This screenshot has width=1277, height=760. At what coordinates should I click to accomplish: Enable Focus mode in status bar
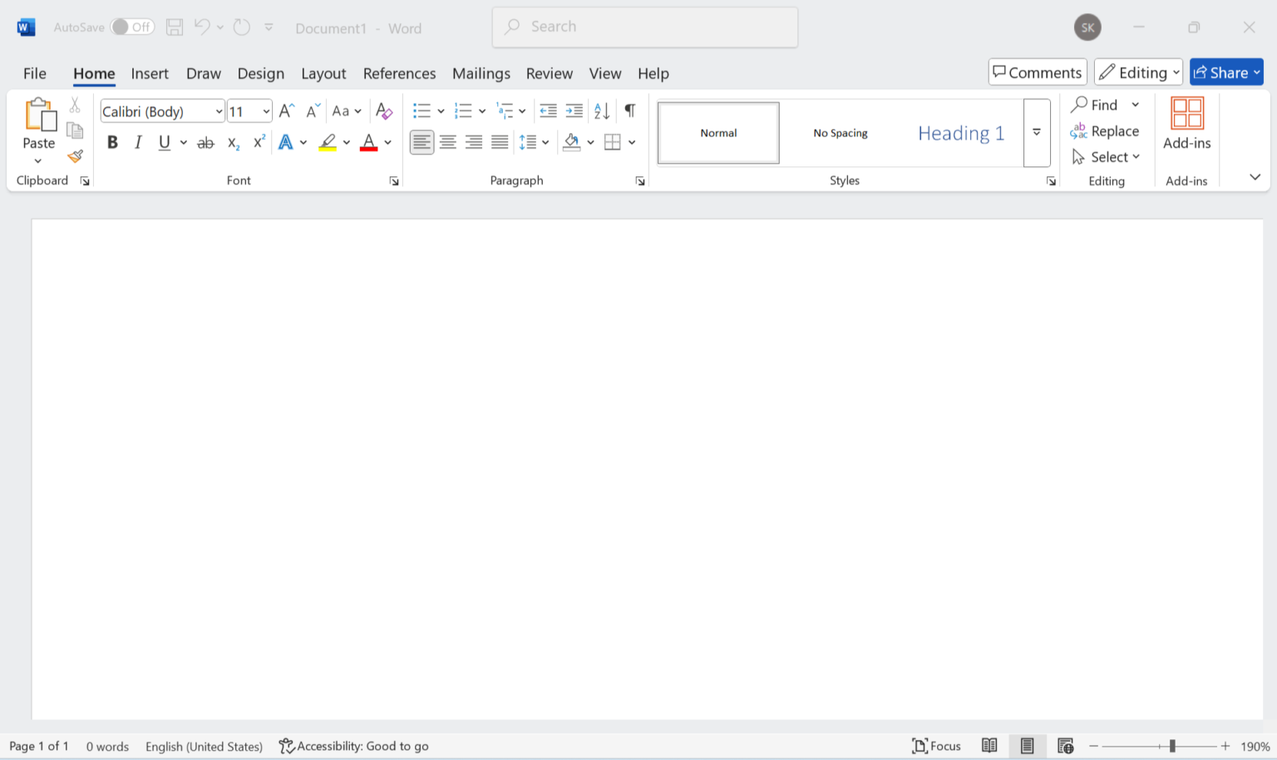pyautogui.click(x=936, y=746)
